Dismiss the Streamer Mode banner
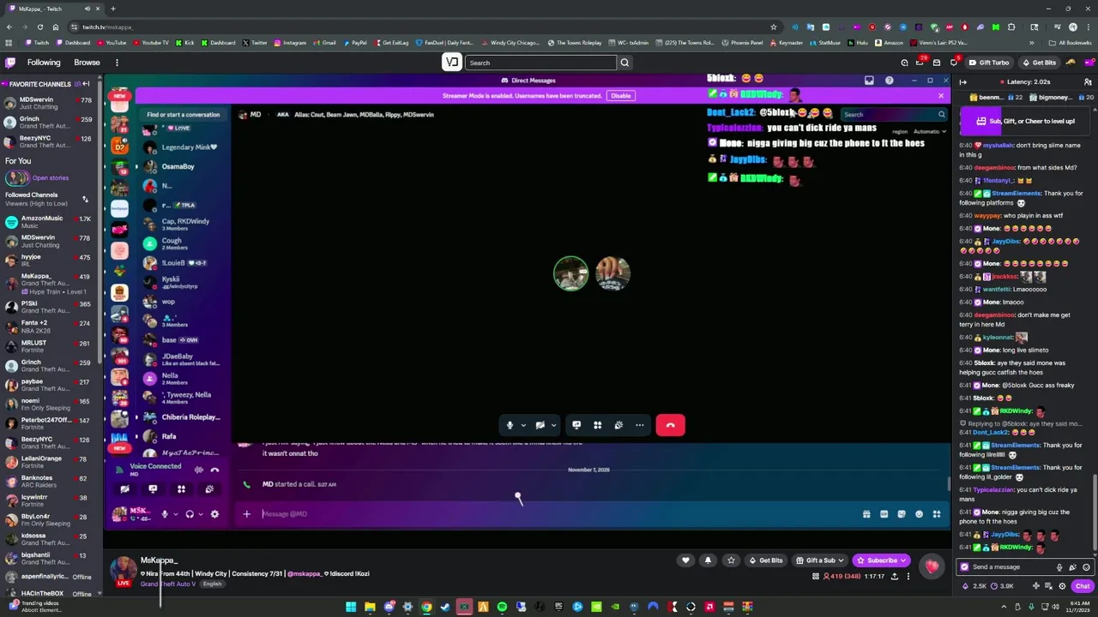Screen dimensions: 1098x617 point(941,95)
